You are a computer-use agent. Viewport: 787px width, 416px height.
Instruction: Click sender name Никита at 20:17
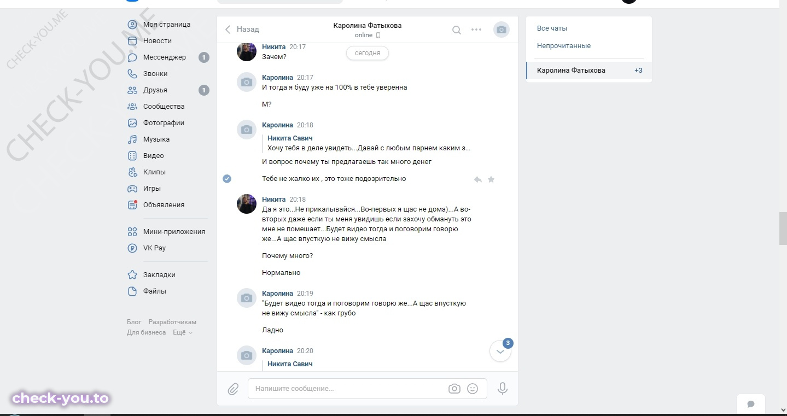(x=274, y=47)
